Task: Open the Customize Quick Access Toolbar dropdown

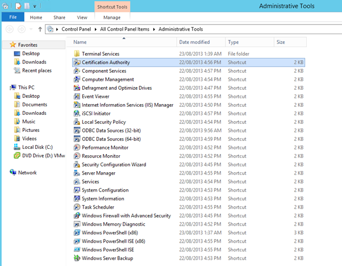Action: (x=35, y=6)
